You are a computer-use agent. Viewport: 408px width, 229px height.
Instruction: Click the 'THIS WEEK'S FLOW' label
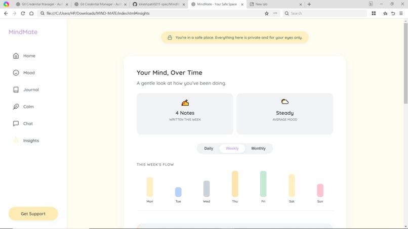click(155, 164)
